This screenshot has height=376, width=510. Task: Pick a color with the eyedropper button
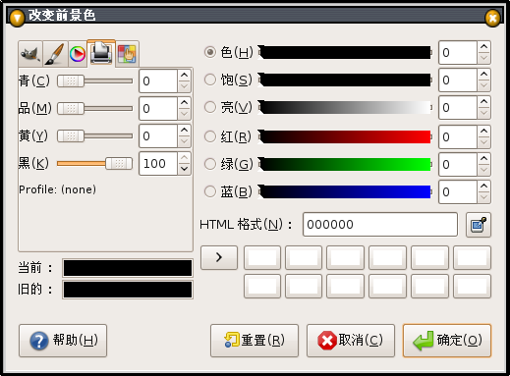coord(479,225)
